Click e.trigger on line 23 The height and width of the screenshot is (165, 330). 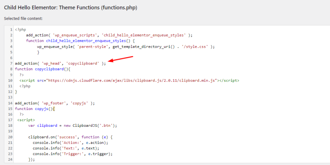coord(99,154)
